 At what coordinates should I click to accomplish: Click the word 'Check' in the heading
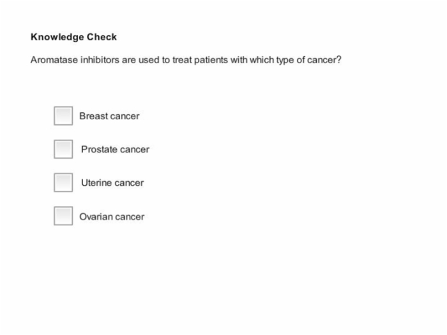pos(102,37)
